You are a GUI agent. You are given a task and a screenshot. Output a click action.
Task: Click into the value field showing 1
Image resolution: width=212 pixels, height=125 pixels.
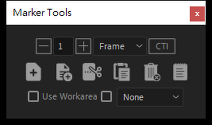tap(64, 46)
